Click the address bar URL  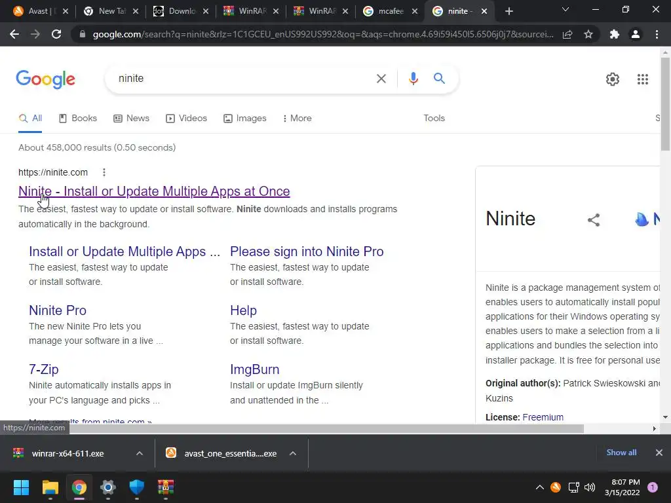(322, 34)
